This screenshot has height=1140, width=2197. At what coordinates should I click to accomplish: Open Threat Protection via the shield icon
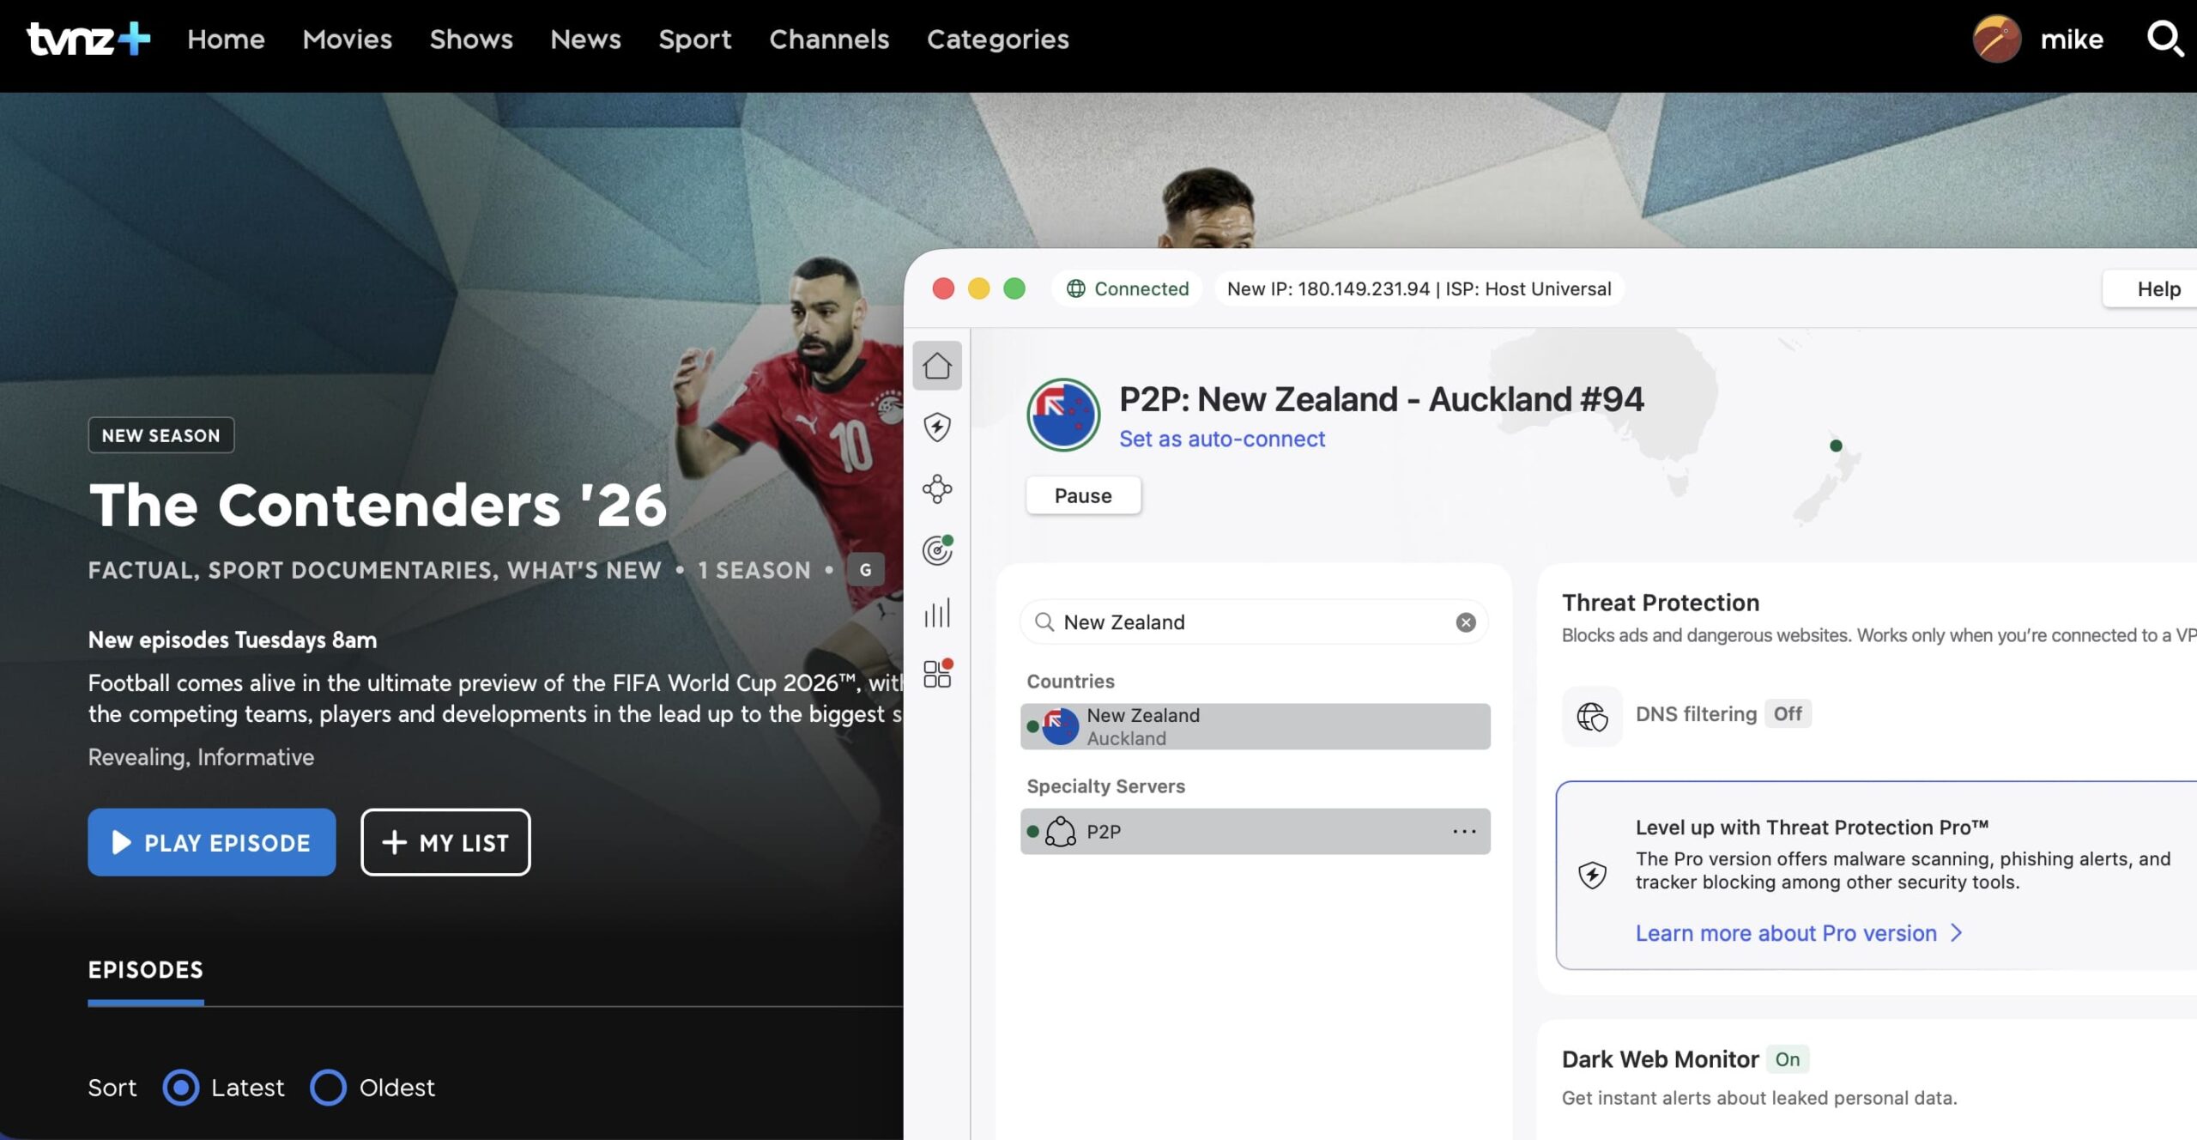coord(937,427)
